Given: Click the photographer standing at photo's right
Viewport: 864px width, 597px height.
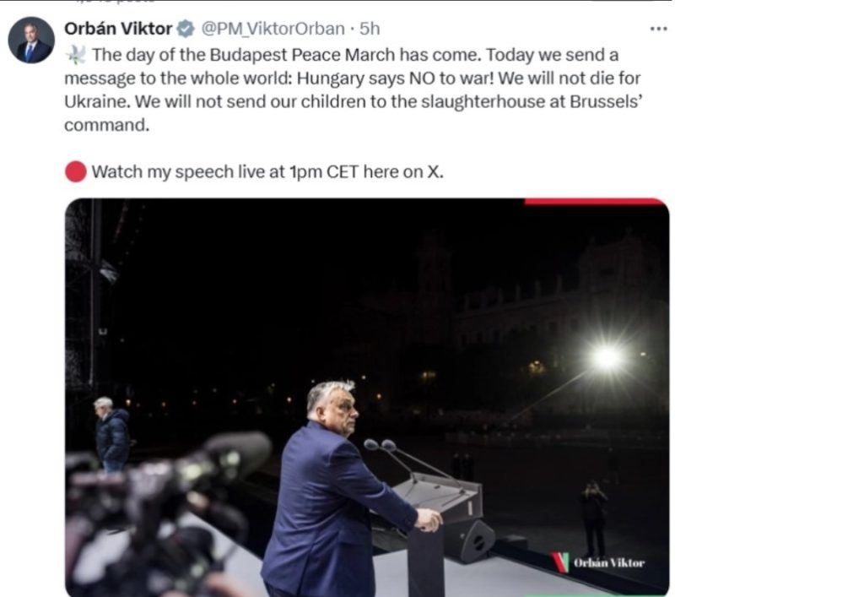Looking at the screenshot, I should pyautogui.click(x=593, y=517).
